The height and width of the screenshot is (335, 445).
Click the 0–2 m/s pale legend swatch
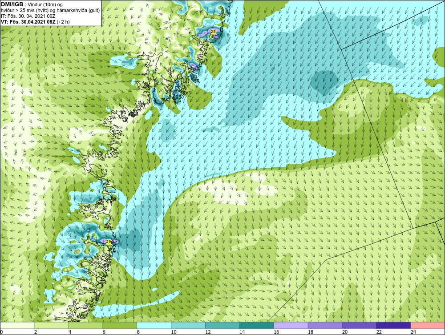coord(17,325)
